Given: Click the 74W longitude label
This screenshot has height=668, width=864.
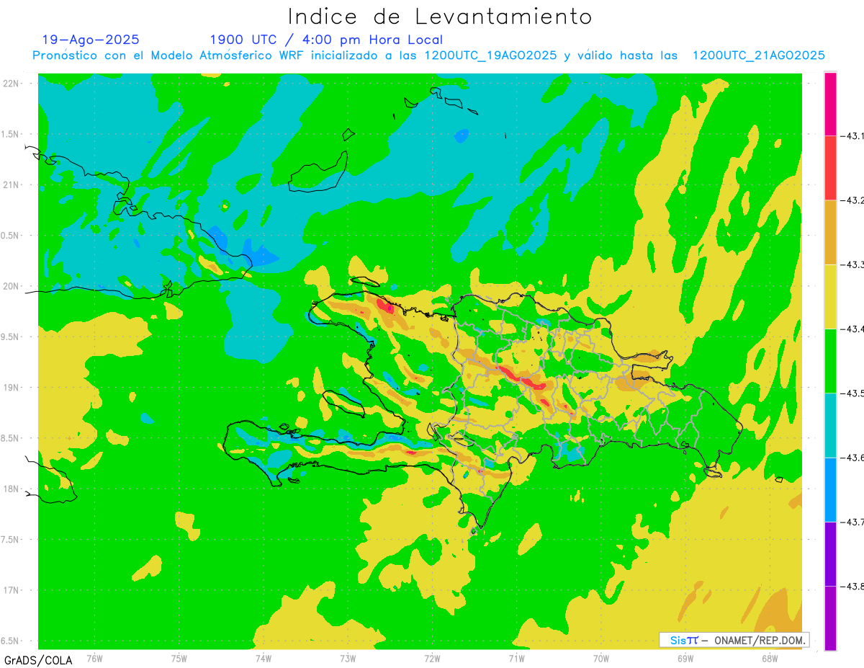Looking at the screenshot, I should pos(264,659).
